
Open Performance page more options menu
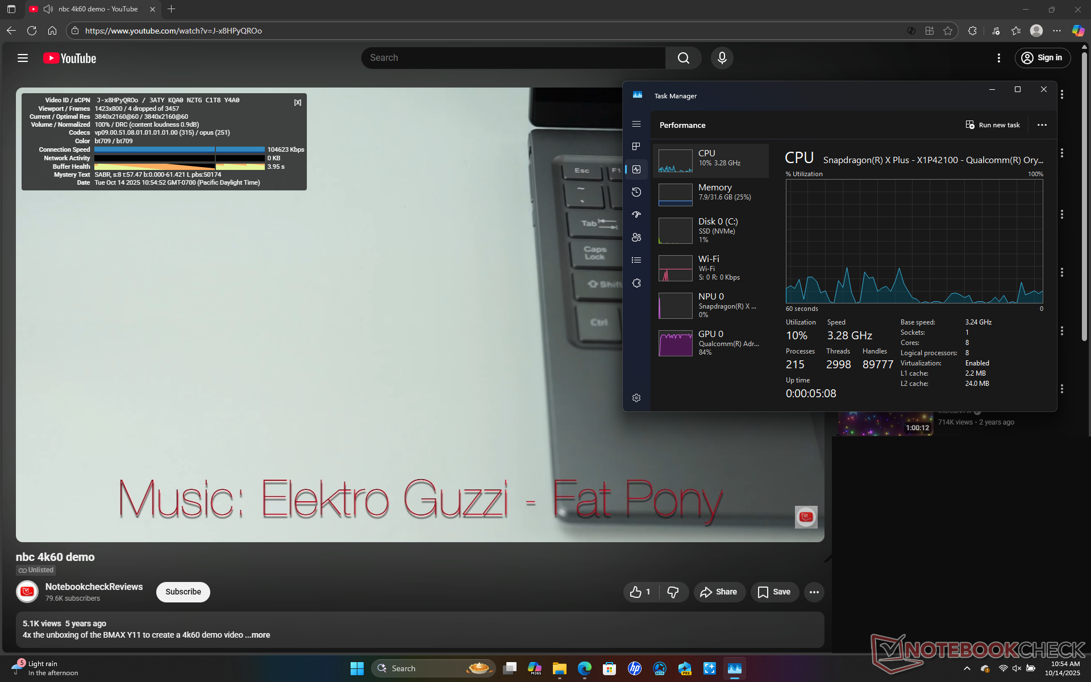[1042, 125]
